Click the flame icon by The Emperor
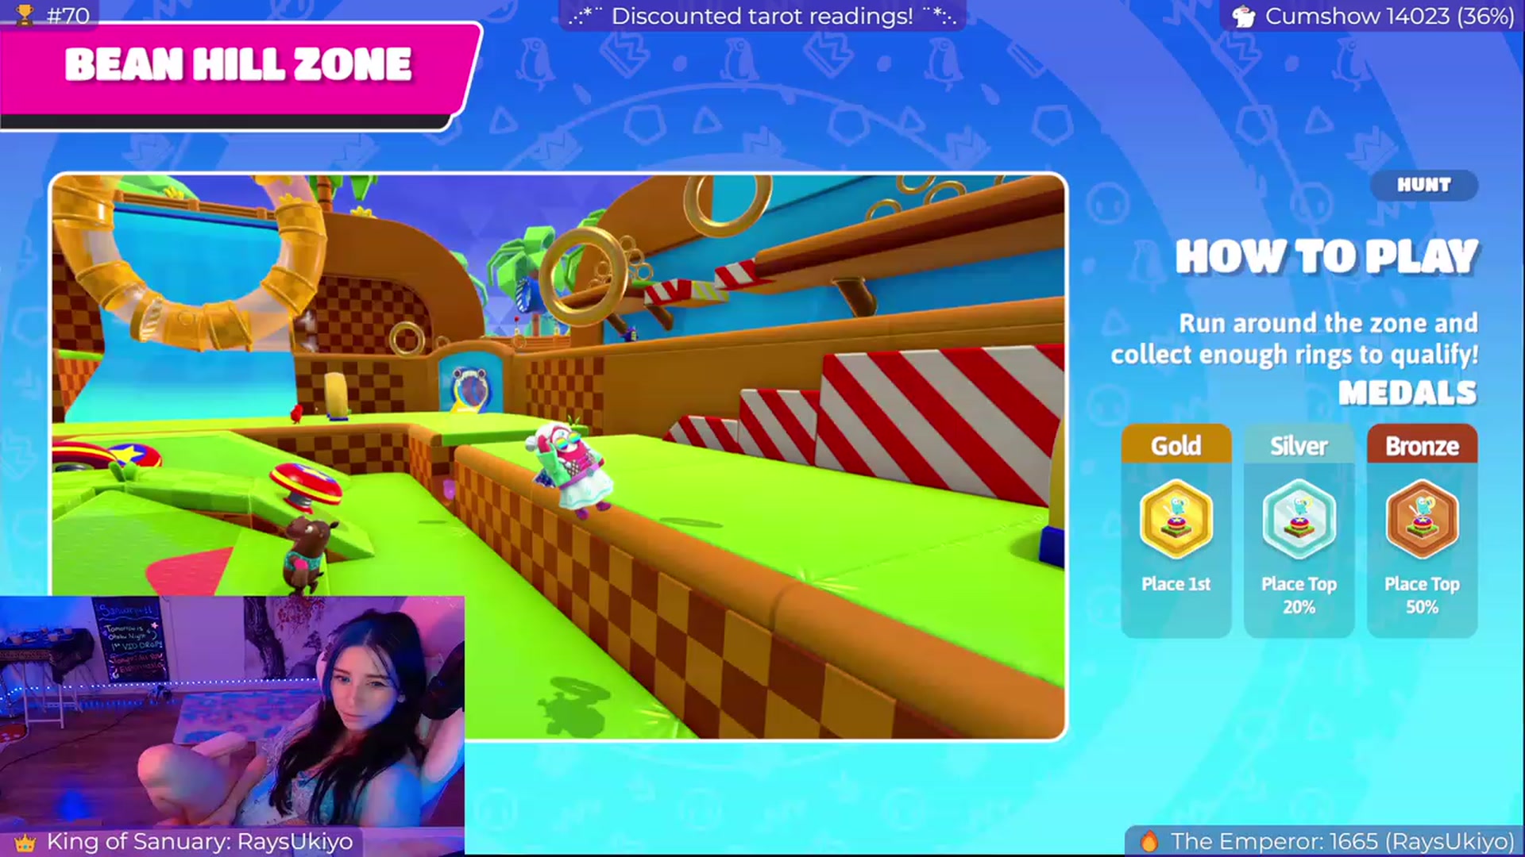The image size is (1525, 857). coord(1149,841)
